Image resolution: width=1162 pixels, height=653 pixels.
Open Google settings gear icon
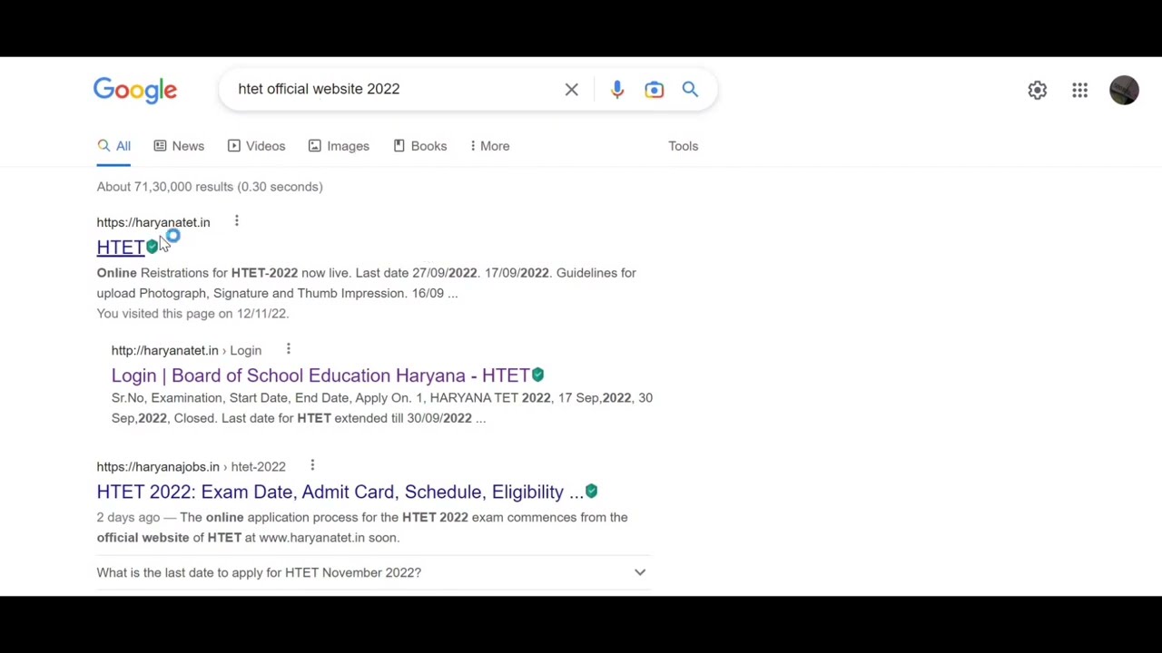coord(1037,90)
